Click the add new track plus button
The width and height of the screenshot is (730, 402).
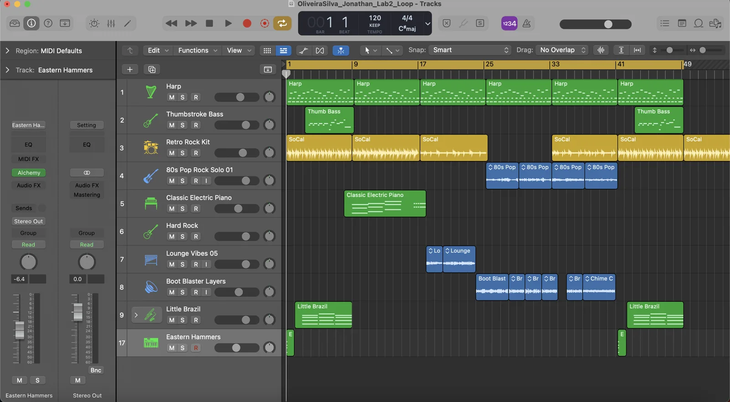pos(130,69)
